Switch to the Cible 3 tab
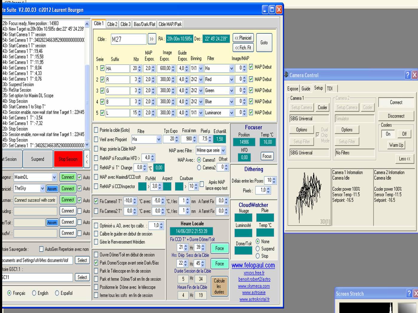 point(125,24)
